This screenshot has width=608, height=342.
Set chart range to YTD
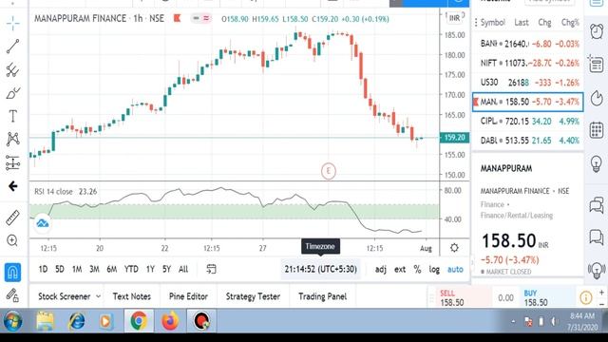[131, 269]
